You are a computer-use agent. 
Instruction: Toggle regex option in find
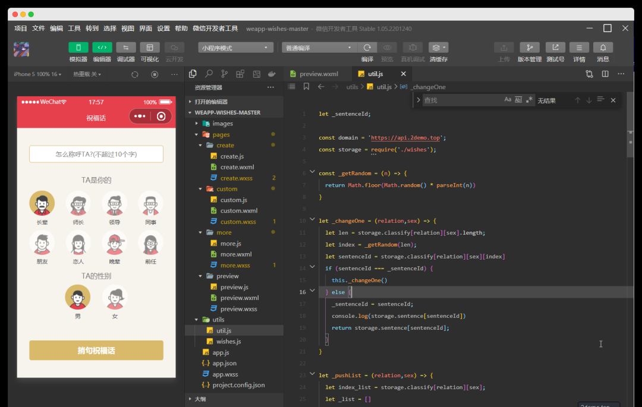click(530, 100)
